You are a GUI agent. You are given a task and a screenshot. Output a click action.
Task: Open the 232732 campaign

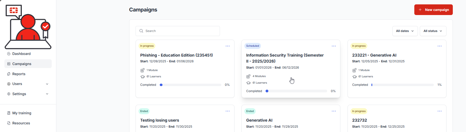point(360,120)
